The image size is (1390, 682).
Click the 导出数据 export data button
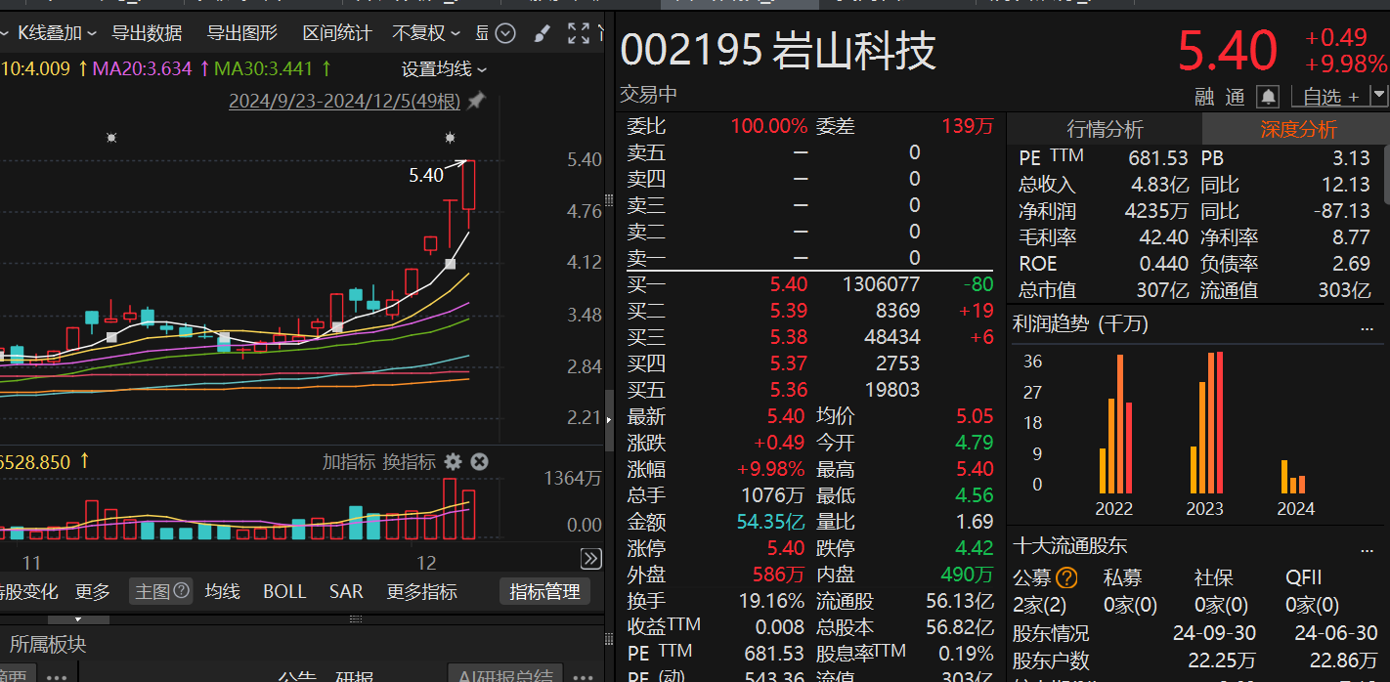coord(147,33)
